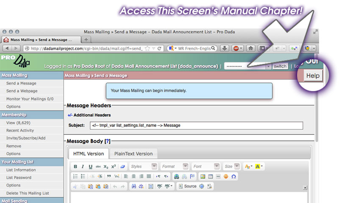Switch to the PlainText Version tab
Viewport: 339px width, 203px height.
[x=133, y=154]
